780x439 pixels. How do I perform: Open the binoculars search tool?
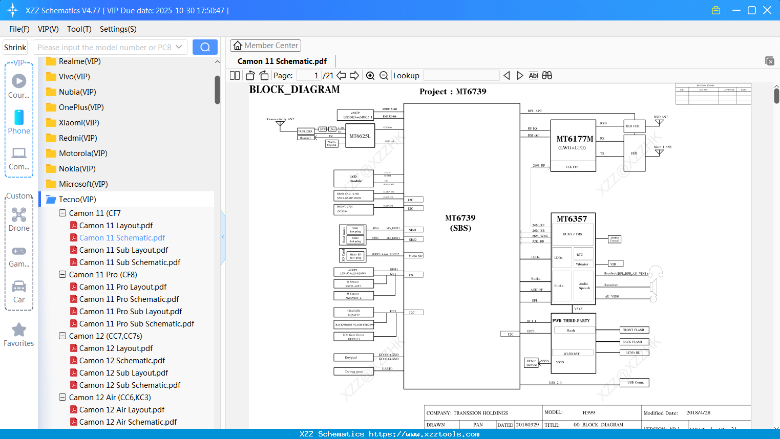click(x=547, y=75)
